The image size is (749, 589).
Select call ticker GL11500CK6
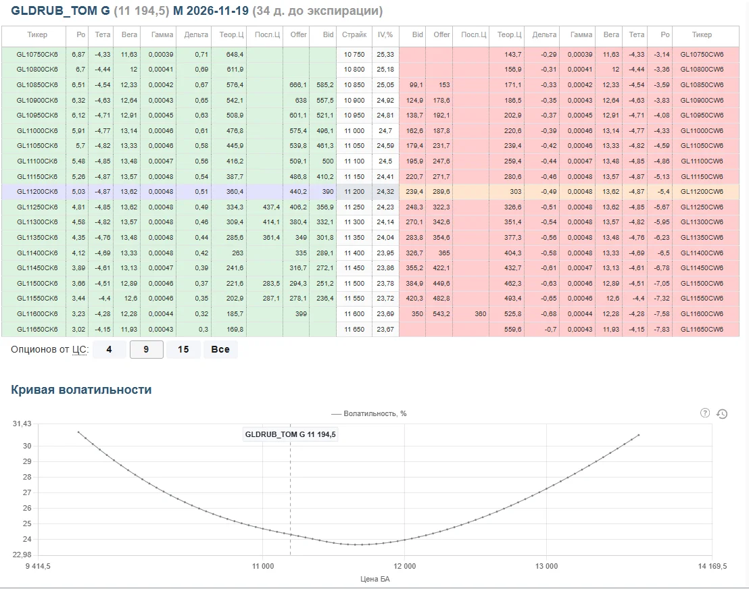point(37,284)
